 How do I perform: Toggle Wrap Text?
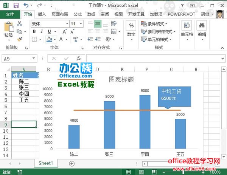[x=113, y=23]
